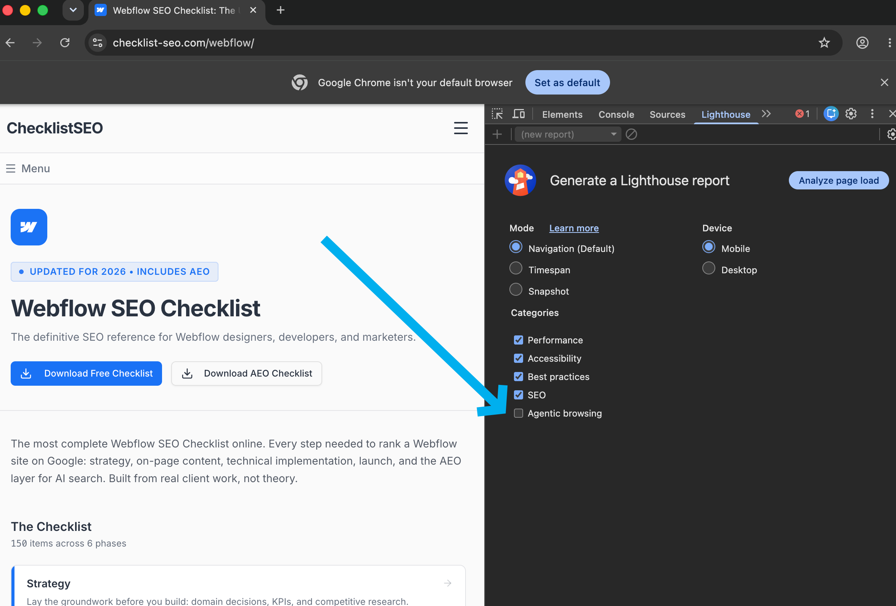Image resolution: width=896 pixels, height=606 pixels.
Task: Open the (new report) dropdown
Action: (567, 135)
